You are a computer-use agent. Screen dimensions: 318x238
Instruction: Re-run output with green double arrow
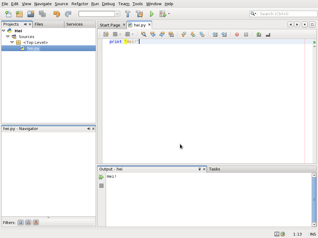pos(101,177)
